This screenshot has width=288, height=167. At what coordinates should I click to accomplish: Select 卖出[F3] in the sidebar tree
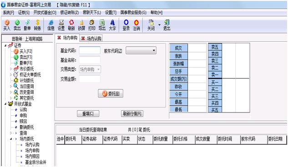26,57
